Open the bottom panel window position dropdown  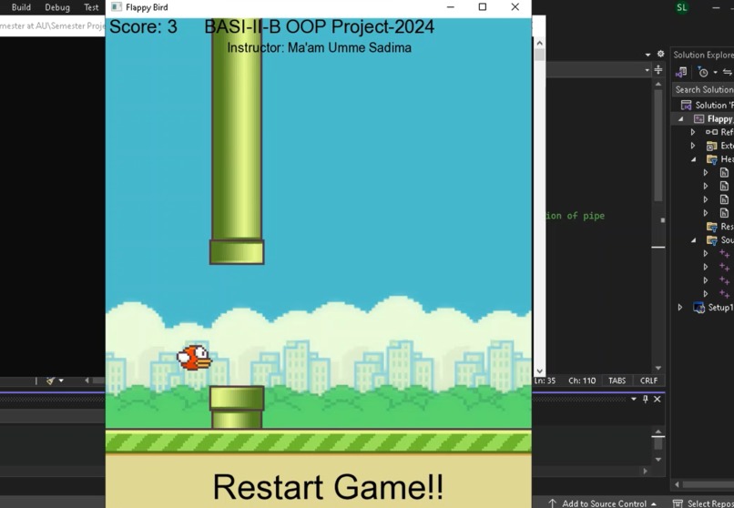tap(633, 399)
